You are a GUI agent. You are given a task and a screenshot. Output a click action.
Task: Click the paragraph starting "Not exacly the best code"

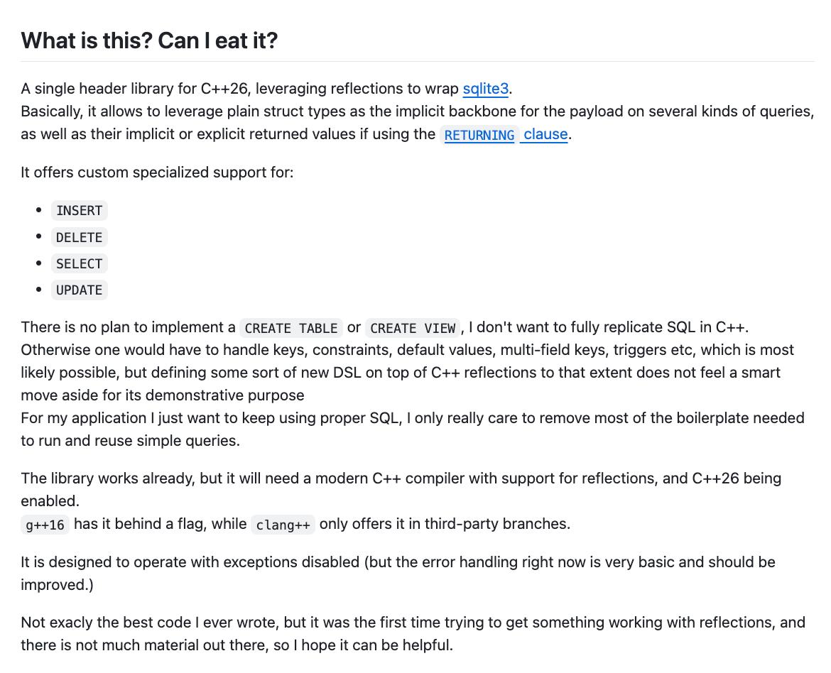point(413,633)
